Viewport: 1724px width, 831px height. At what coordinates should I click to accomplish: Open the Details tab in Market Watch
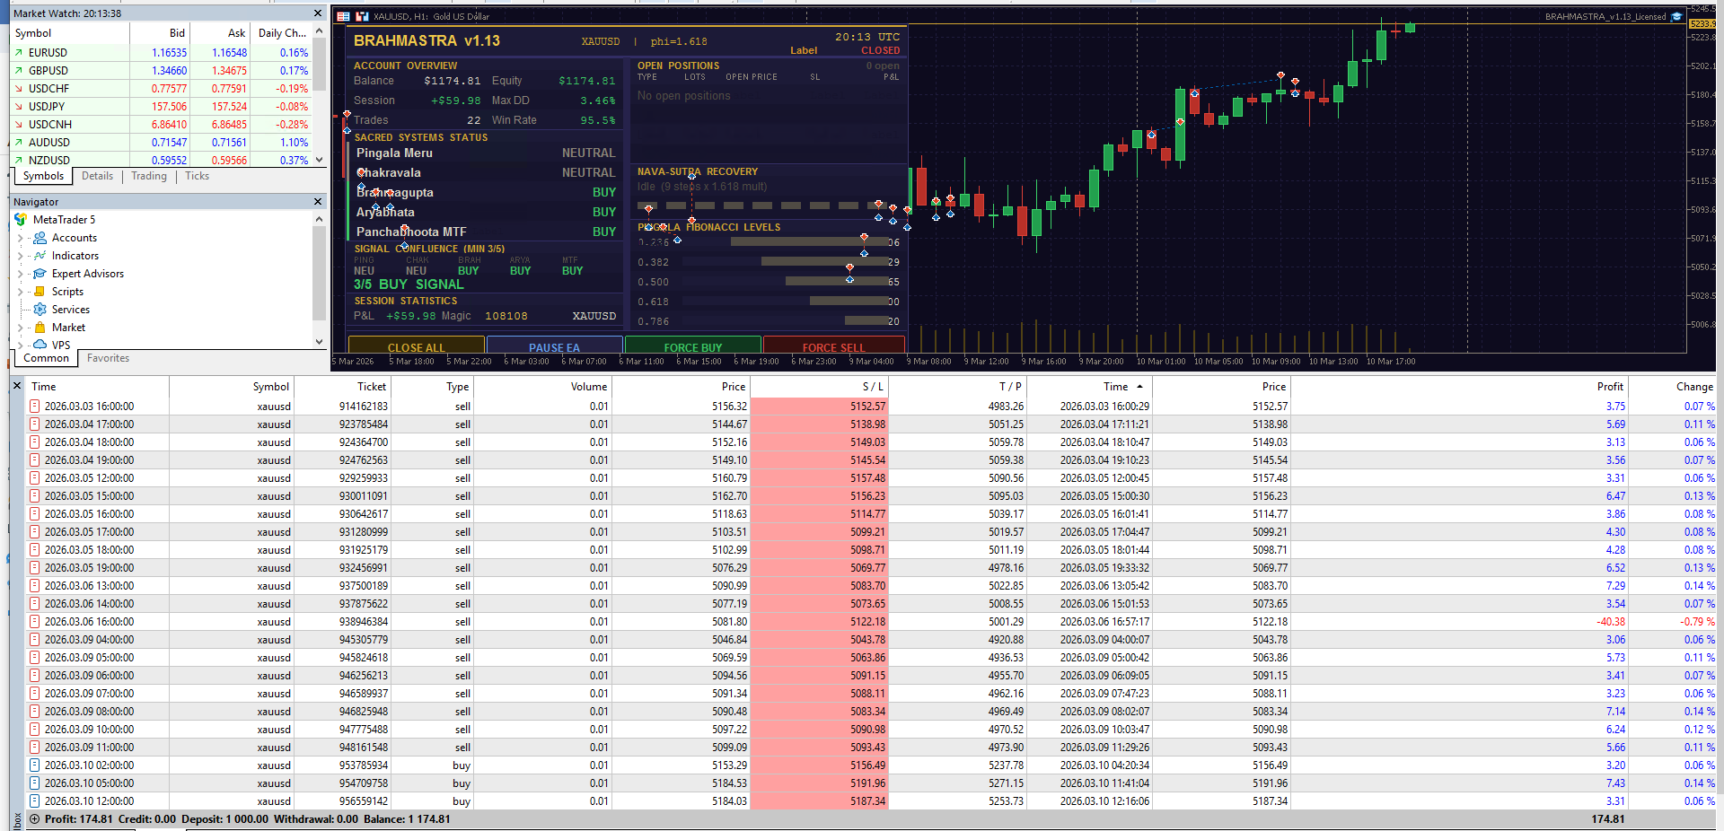click(x=98, y=176)
